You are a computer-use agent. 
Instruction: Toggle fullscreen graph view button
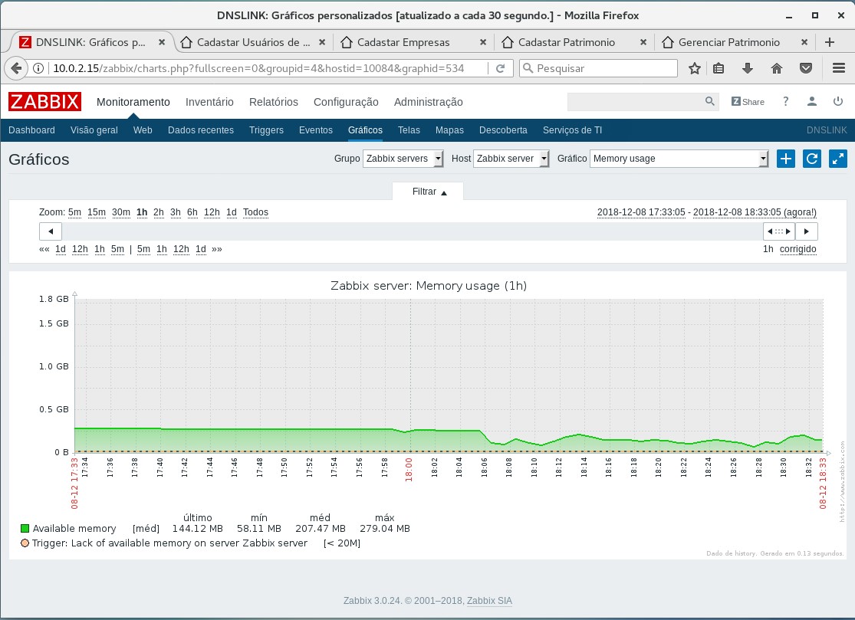[x=838, y=159]
